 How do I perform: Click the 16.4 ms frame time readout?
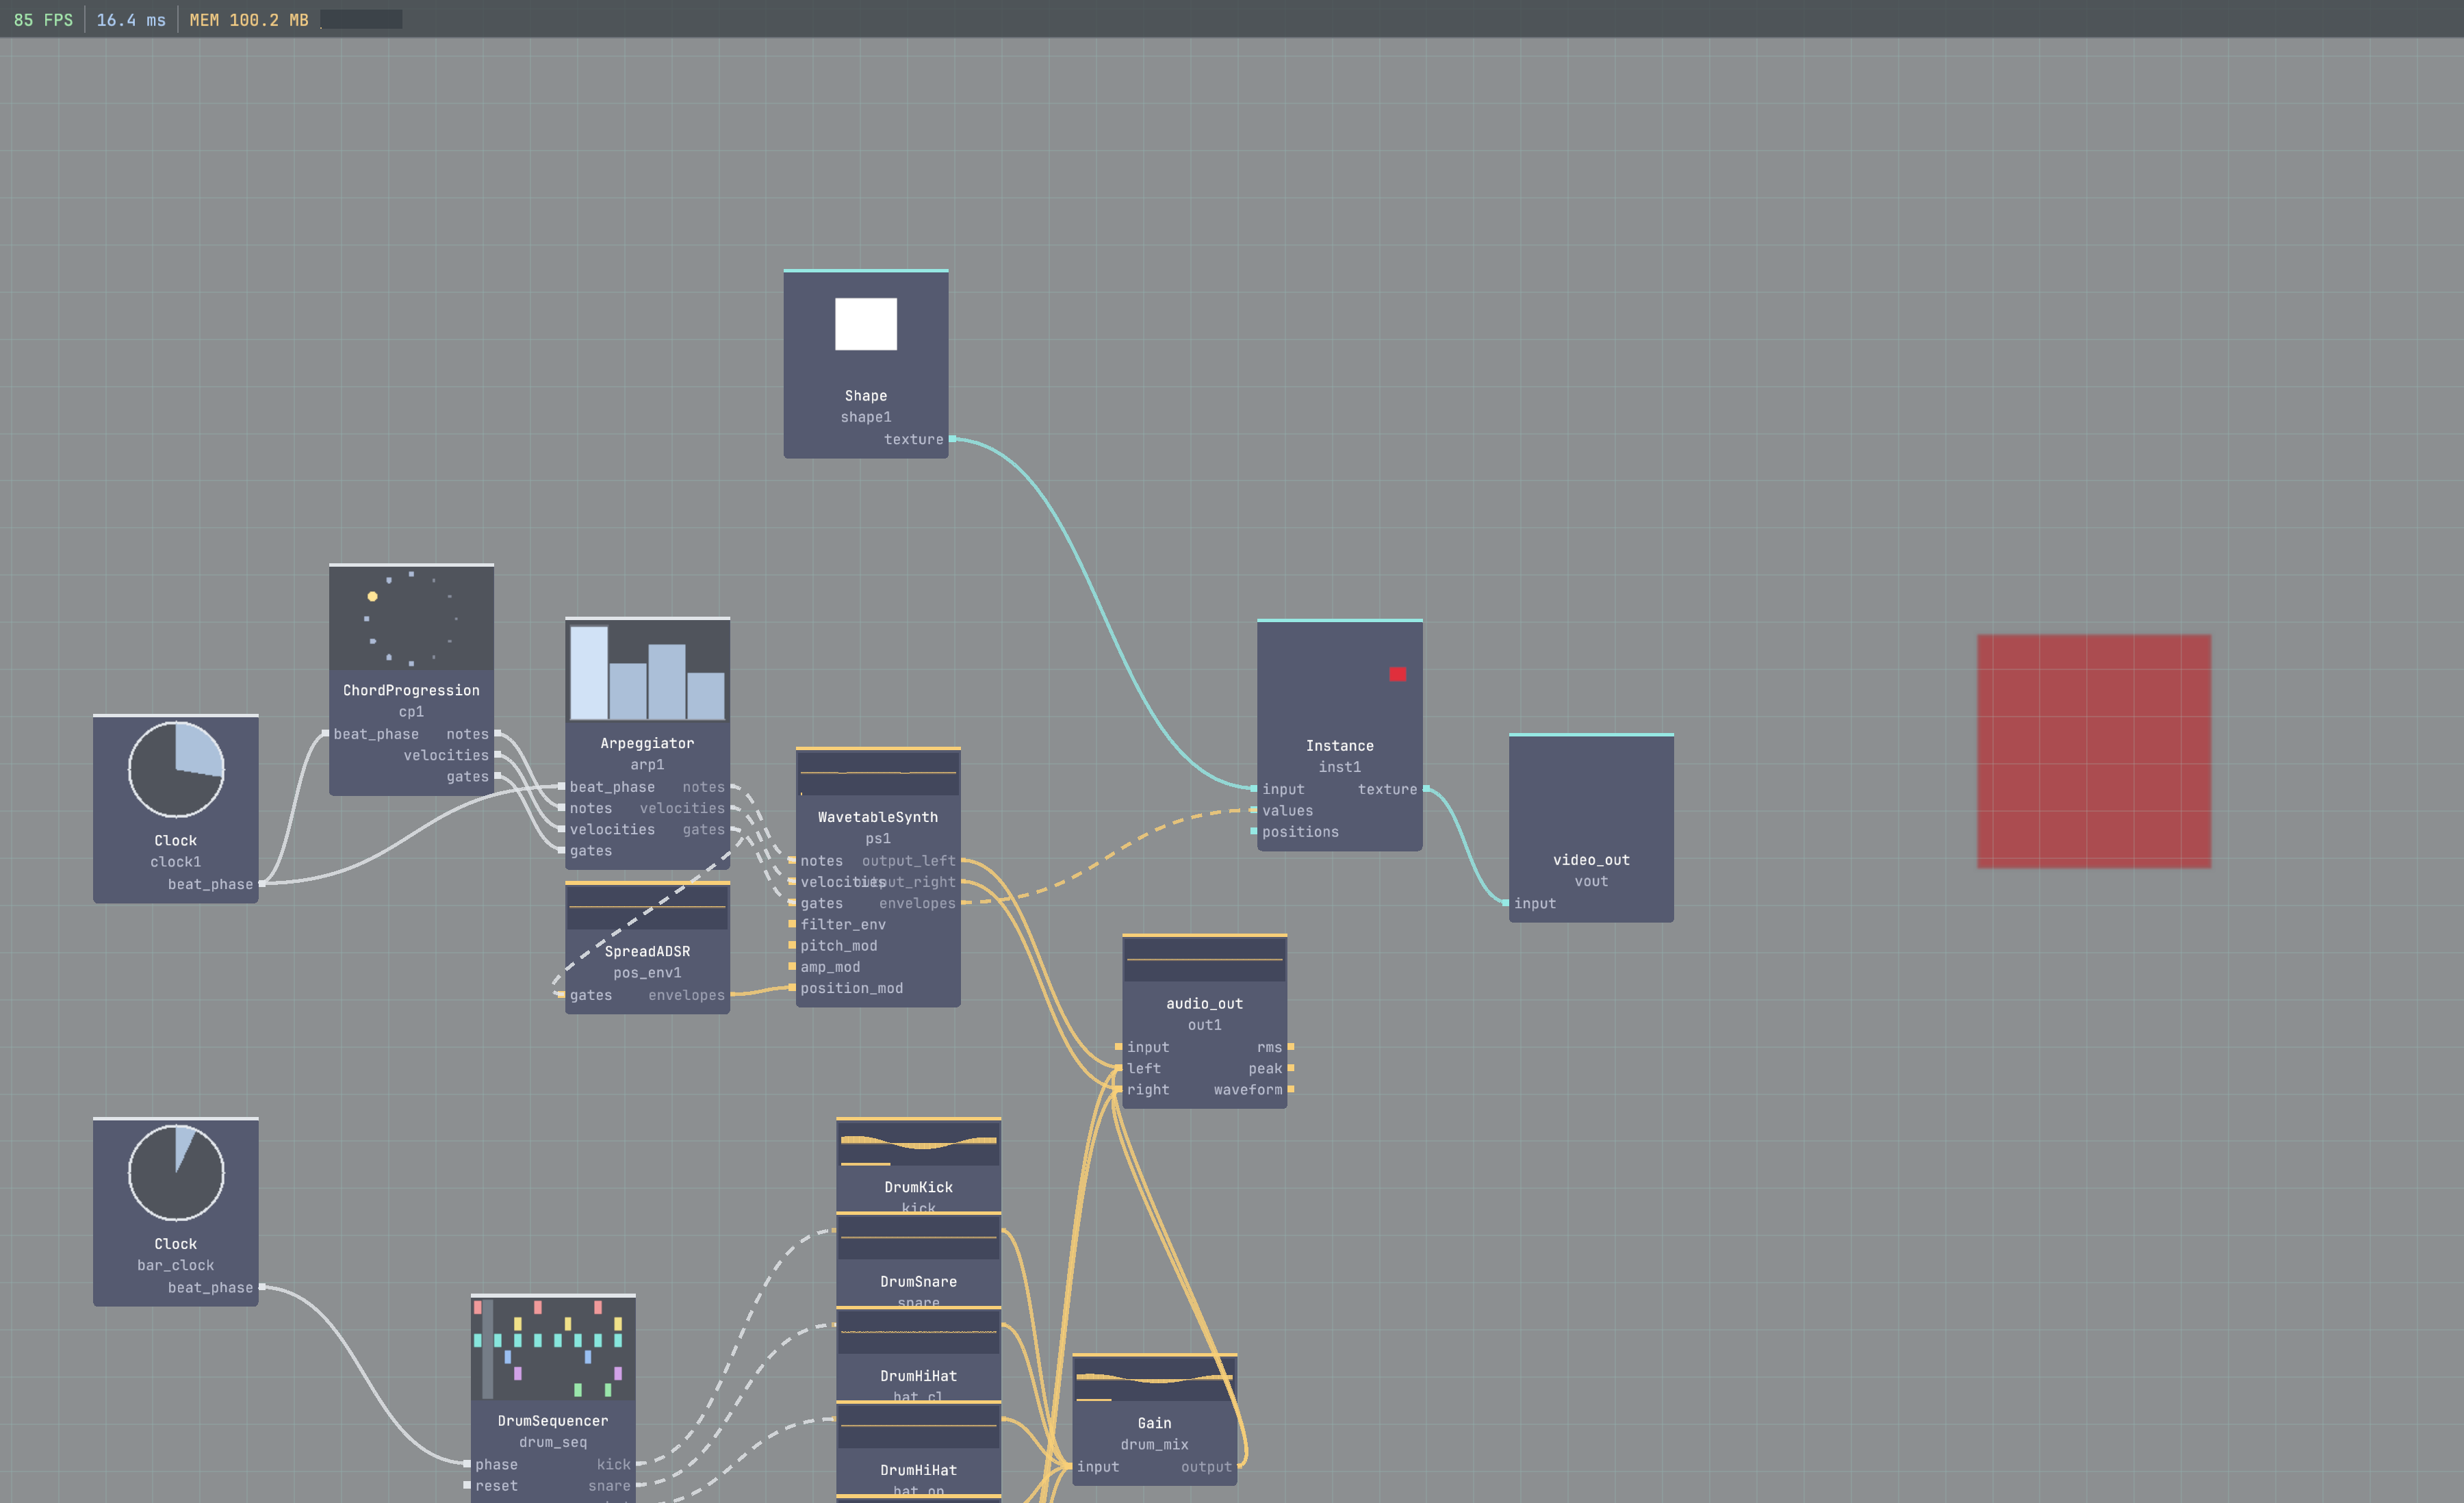pos(131,20)
